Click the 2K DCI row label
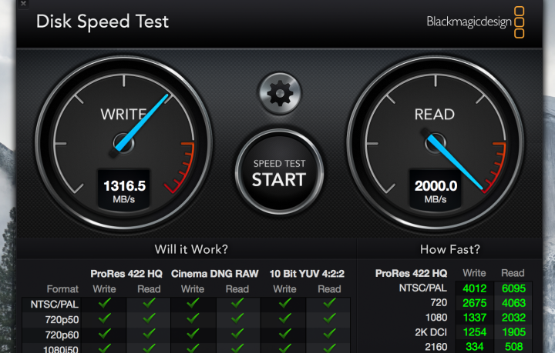Viewport: 555px width, 353px height. [x=431, y=332]
